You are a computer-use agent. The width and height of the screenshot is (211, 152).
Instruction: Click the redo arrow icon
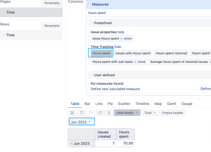point(91,113)
